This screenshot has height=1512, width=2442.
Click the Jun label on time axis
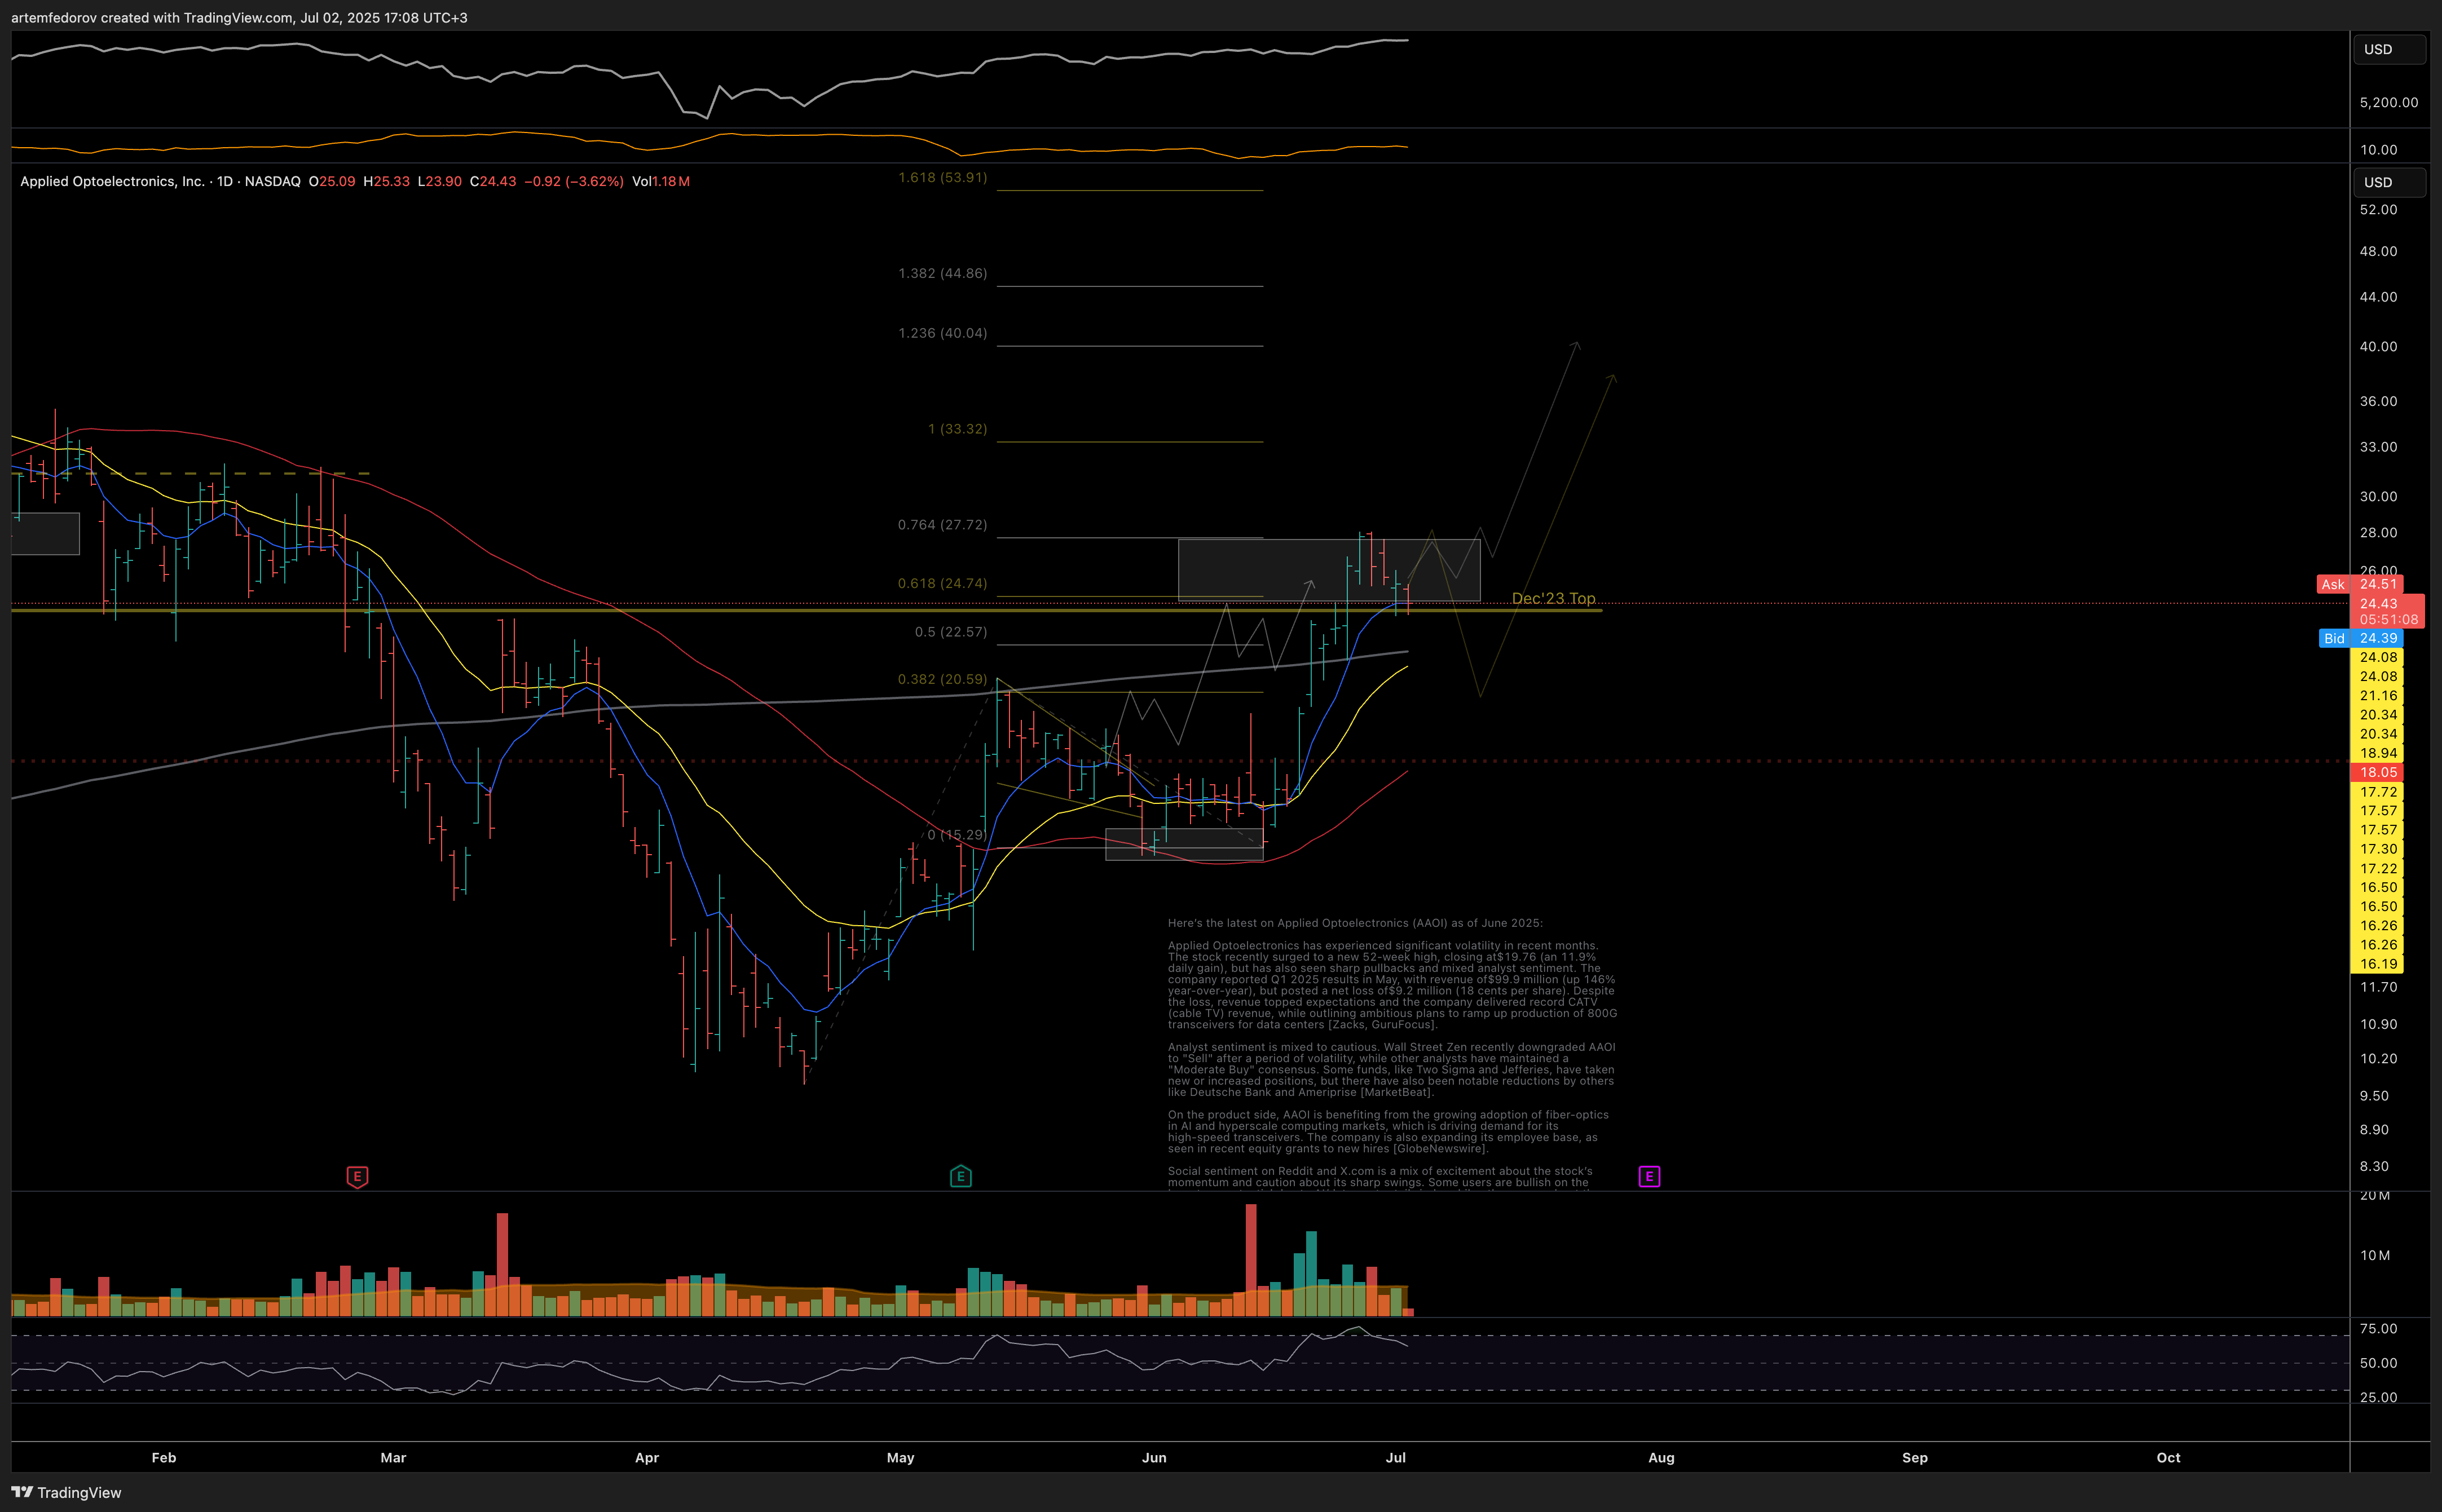1154,1458
